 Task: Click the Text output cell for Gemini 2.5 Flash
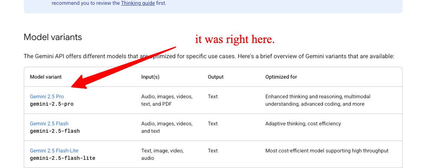212,123
